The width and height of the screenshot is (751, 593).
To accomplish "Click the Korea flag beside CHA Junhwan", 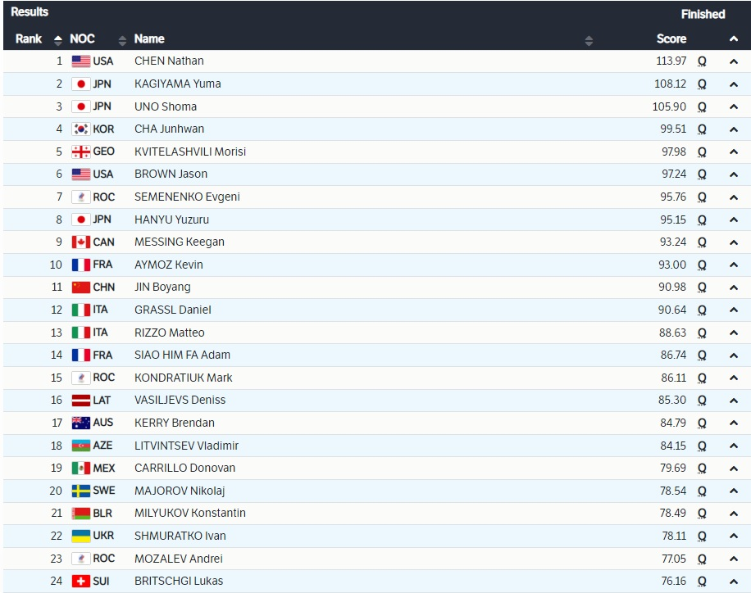I will tap(80, 129).
